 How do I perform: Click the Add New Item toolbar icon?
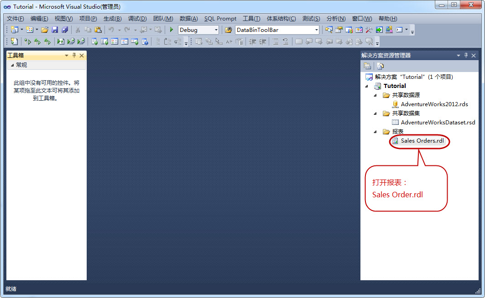29,30
